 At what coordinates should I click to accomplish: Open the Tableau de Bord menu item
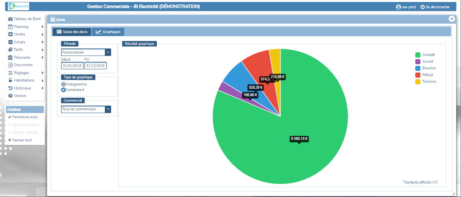point(25,19)
